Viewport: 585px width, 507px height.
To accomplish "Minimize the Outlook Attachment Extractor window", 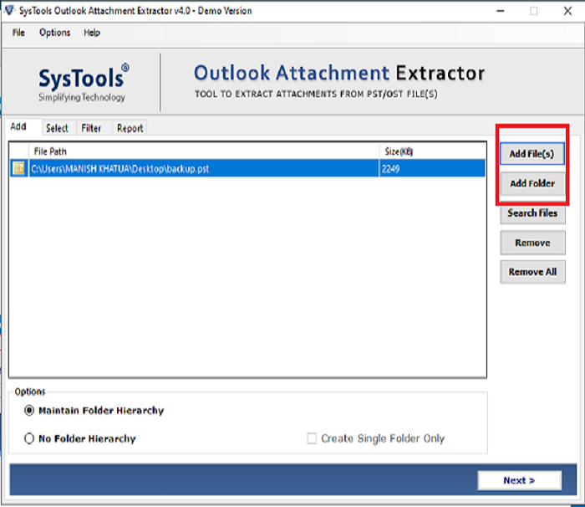I will coord(501,11).
